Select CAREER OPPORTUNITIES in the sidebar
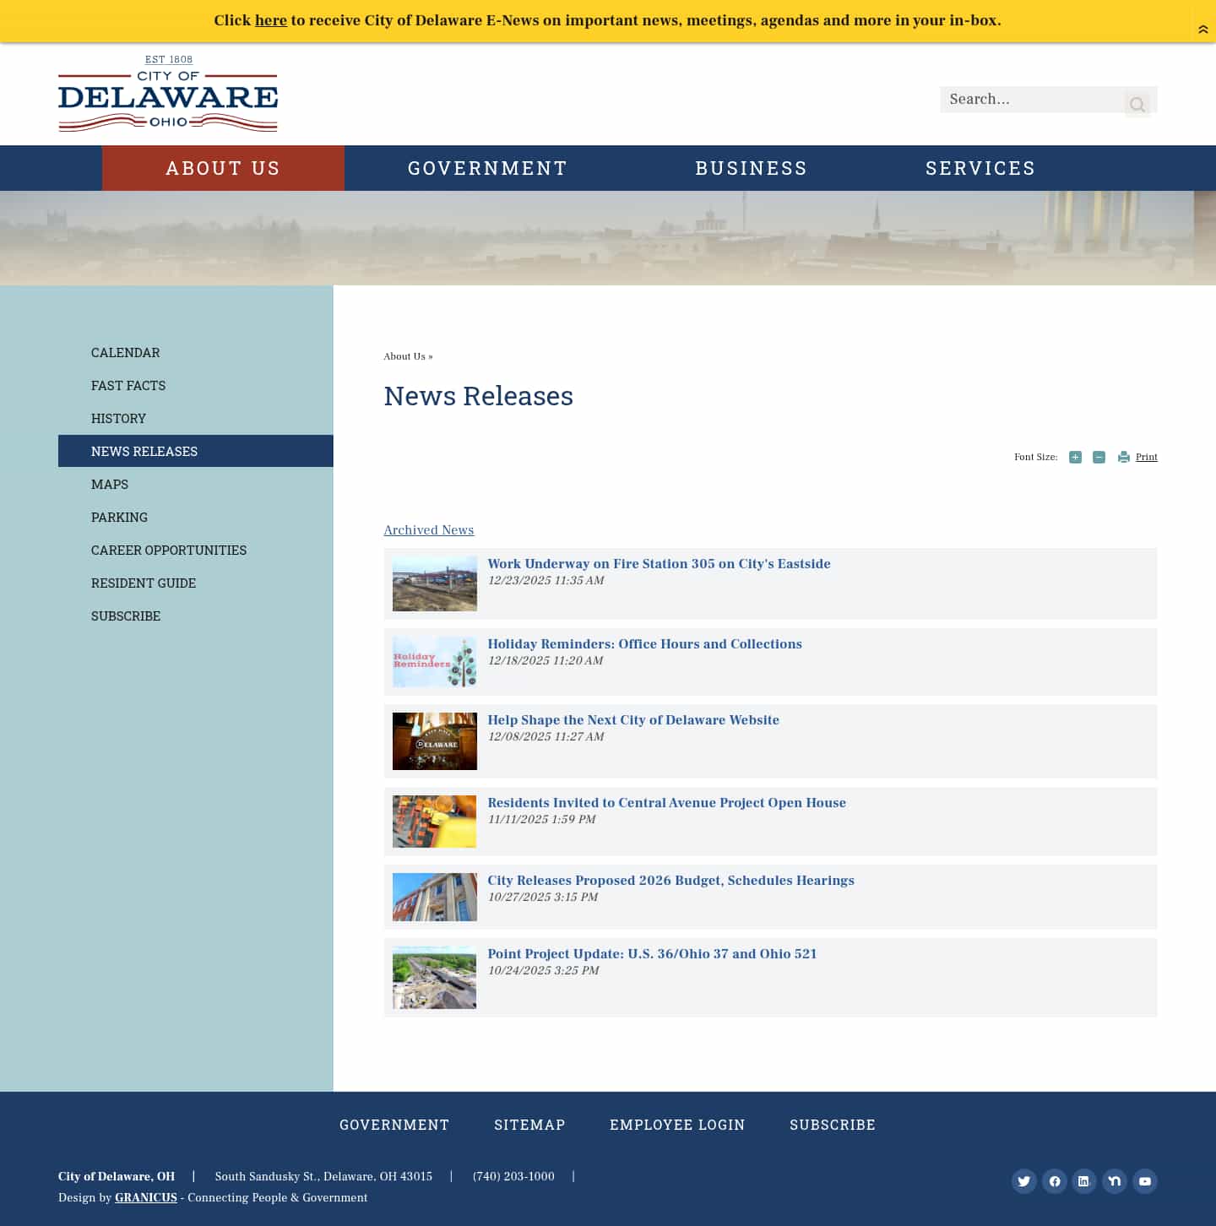 click(169, 550)
